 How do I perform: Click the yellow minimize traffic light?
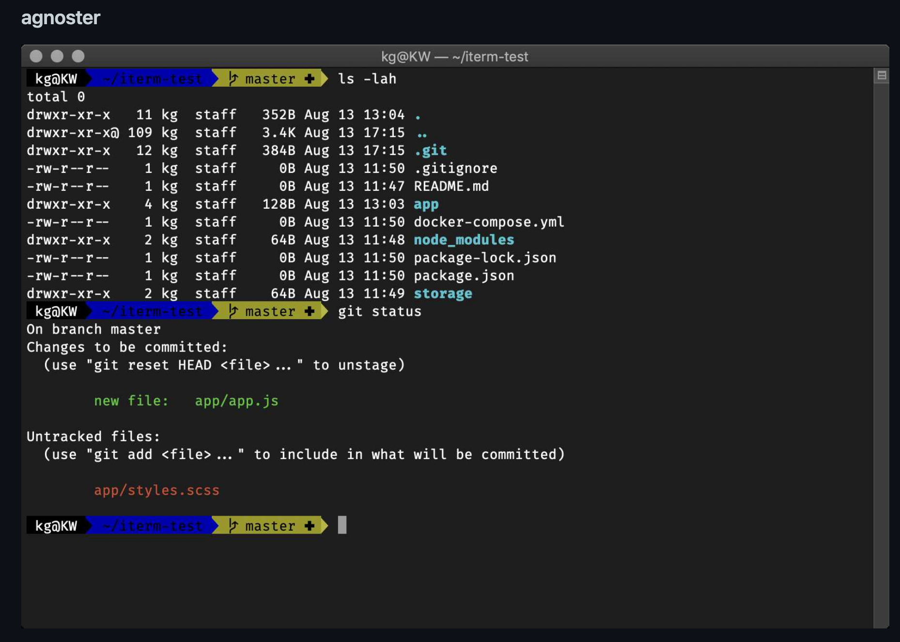(x=57, y=56)
